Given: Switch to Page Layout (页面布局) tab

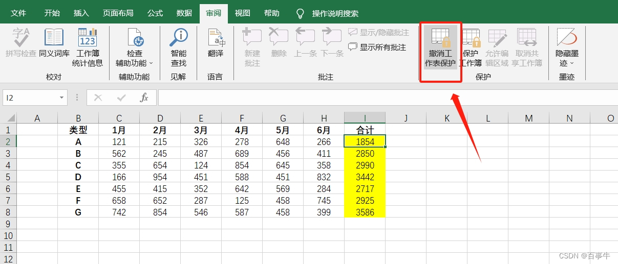Looking at the screenshot, I should pos(118,13).
